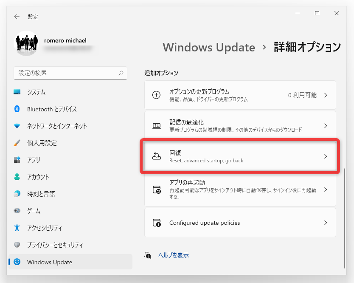Click the アカウント person icon
Screen dimensions: 354x283
(x=17, y=177)
